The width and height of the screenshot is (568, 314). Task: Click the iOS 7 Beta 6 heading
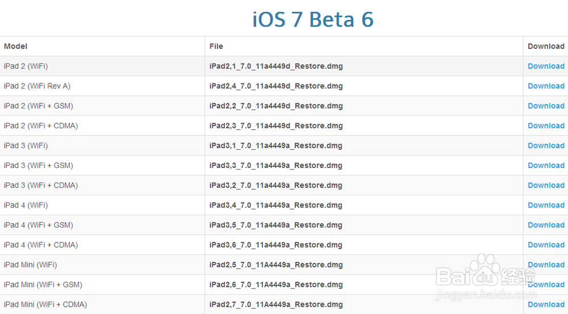313,19
